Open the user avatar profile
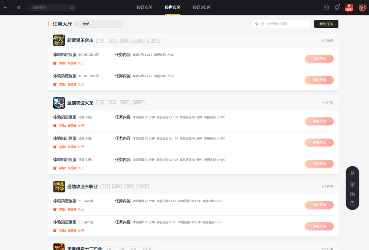Image resolution: width=369 pixels, height=250 pixels. click(x=362, y=7)
